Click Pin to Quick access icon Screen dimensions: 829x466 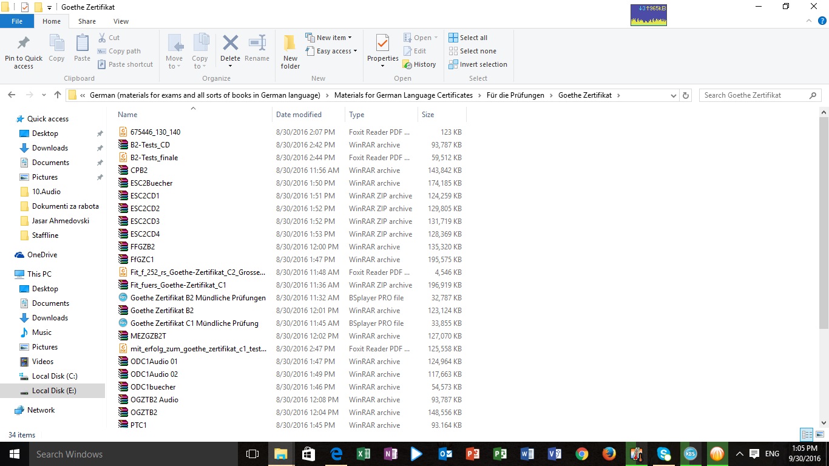point(24,44)
